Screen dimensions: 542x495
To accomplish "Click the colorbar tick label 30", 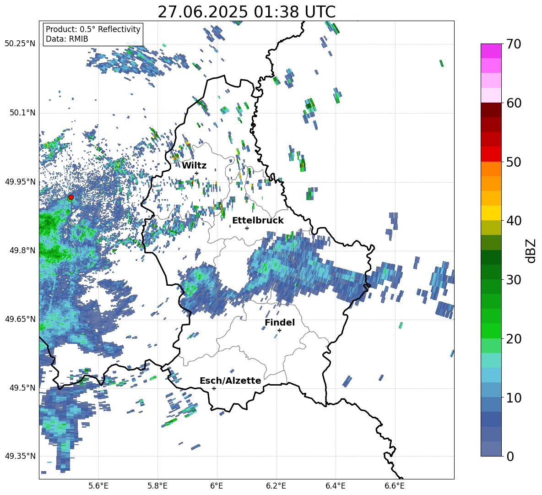I will point(514,280).
